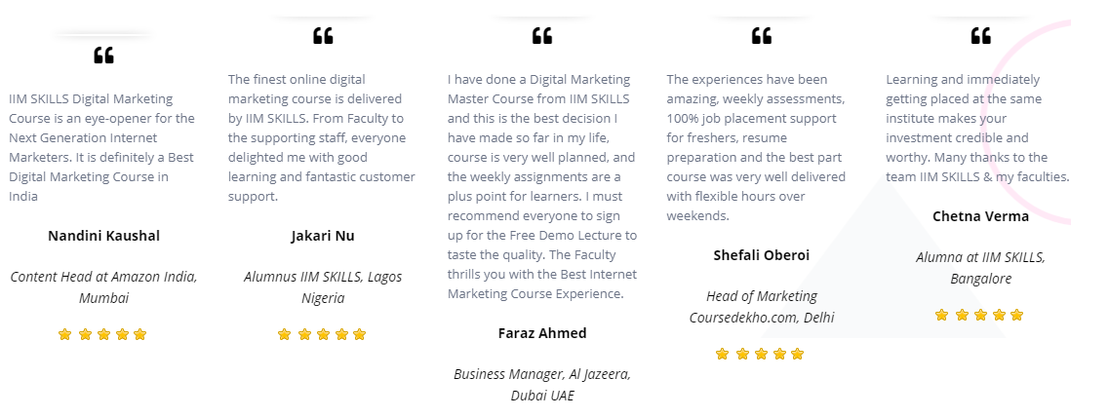Click the quote icon above Shefali Oberoi's testimonial
This screenshot has width=1109, height=417.
click(762, 36)
